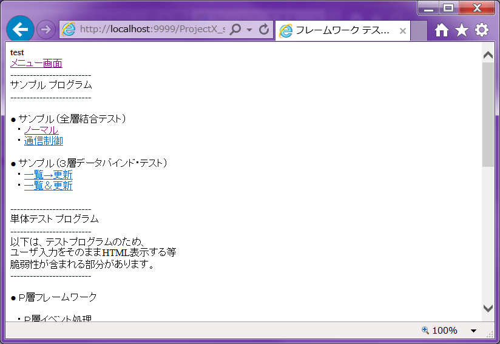The width and height of the screenshot is (500, 344).
Task: Open the zoom level dropdown arrow
Action: point(473,331)
